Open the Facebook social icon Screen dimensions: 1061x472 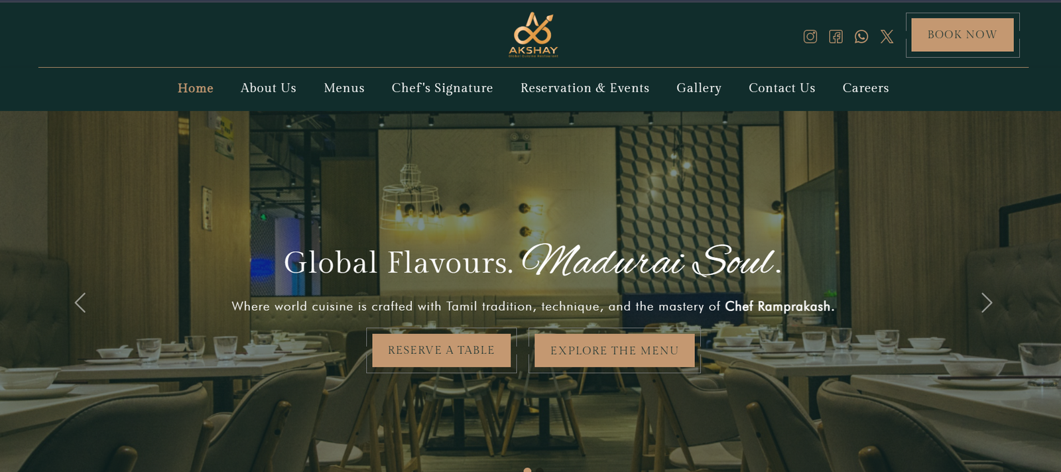[x=836, y=36]
